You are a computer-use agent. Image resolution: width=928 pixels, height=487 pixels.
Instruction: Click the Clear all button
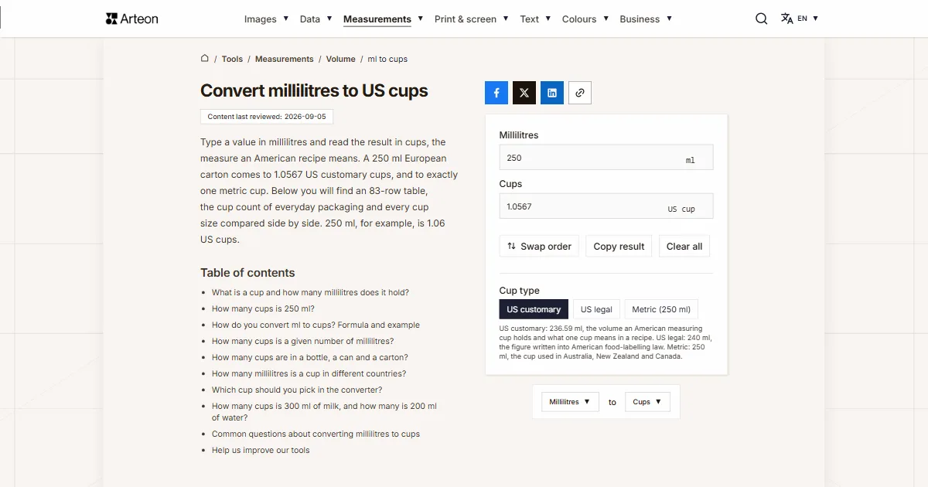tap(684, 247)
